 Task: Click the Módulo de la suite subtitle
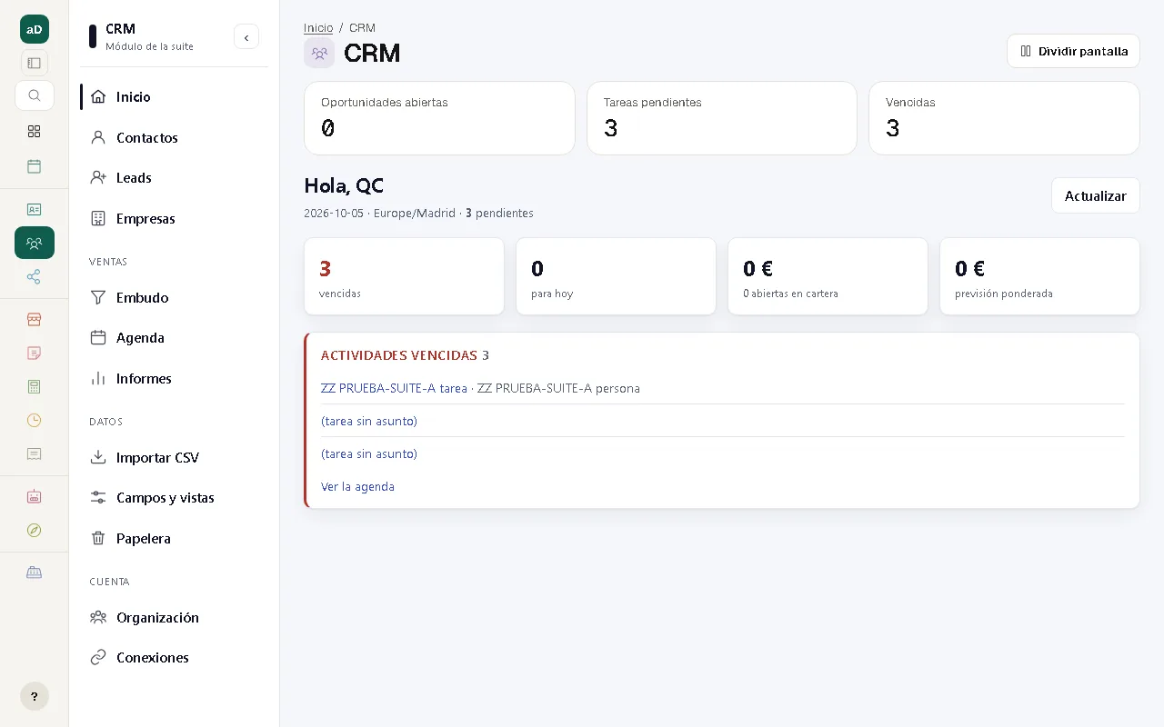click(149, 46)
